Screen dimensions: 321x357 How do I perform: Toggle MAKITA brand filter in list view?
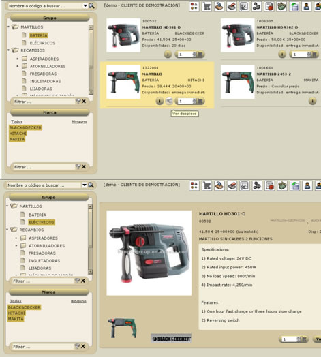pos(17,139)
